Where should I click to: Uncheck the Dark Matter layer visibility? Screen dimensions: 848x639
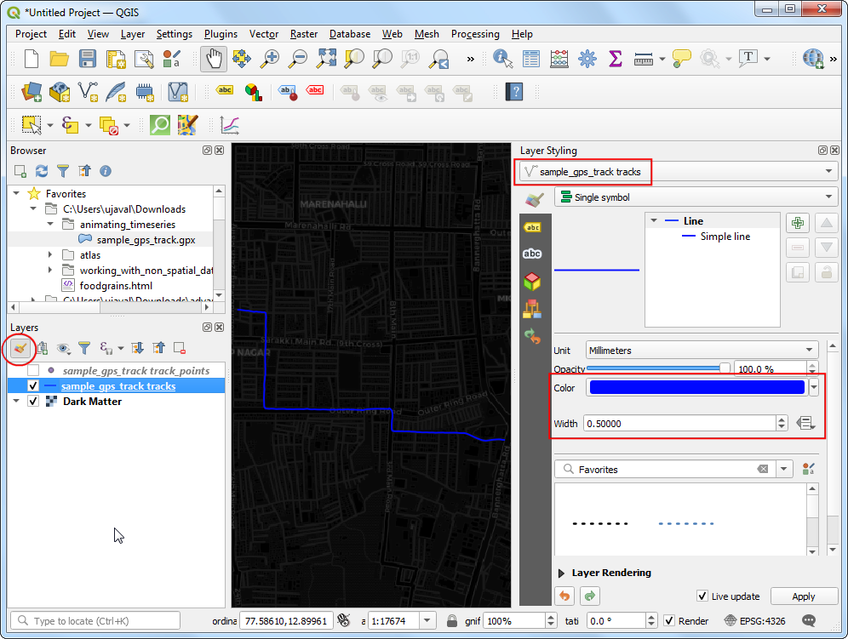pyautogui.click(x=33, y=402)
